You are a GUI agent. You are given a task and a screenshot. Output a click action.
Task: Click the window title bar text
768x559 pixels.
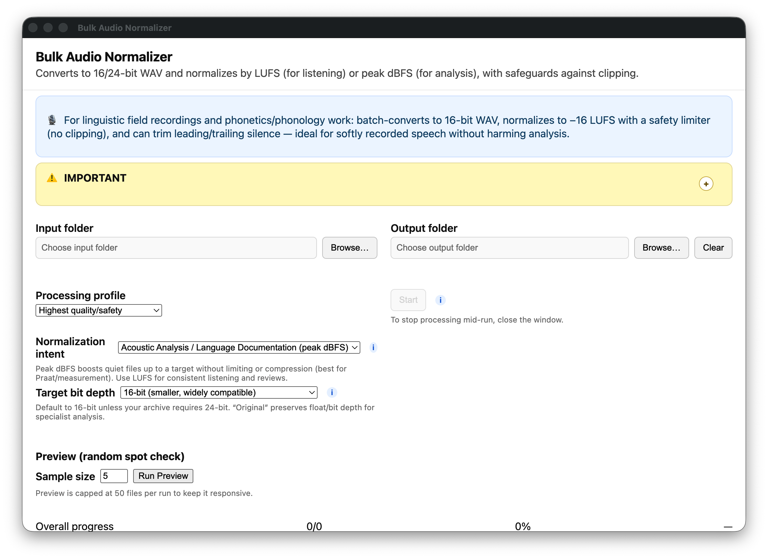(x=124, y=28)
